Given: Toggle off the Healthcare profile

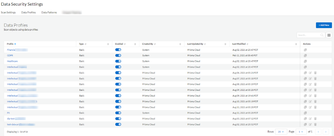Looking at the screenshot, I should (118, 61).
